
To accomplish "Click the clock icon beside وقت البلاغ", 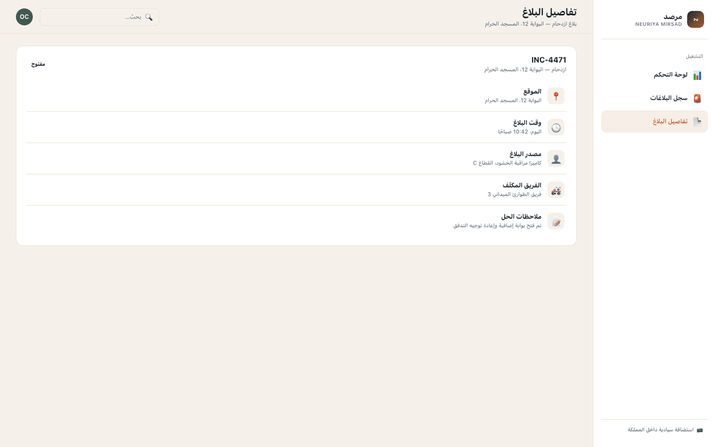I will coord(556,127).
